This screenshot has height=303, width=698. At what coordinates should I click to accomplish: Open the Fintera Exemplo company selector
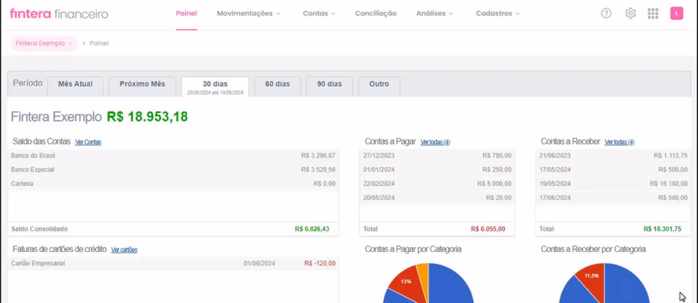[44, 43]
